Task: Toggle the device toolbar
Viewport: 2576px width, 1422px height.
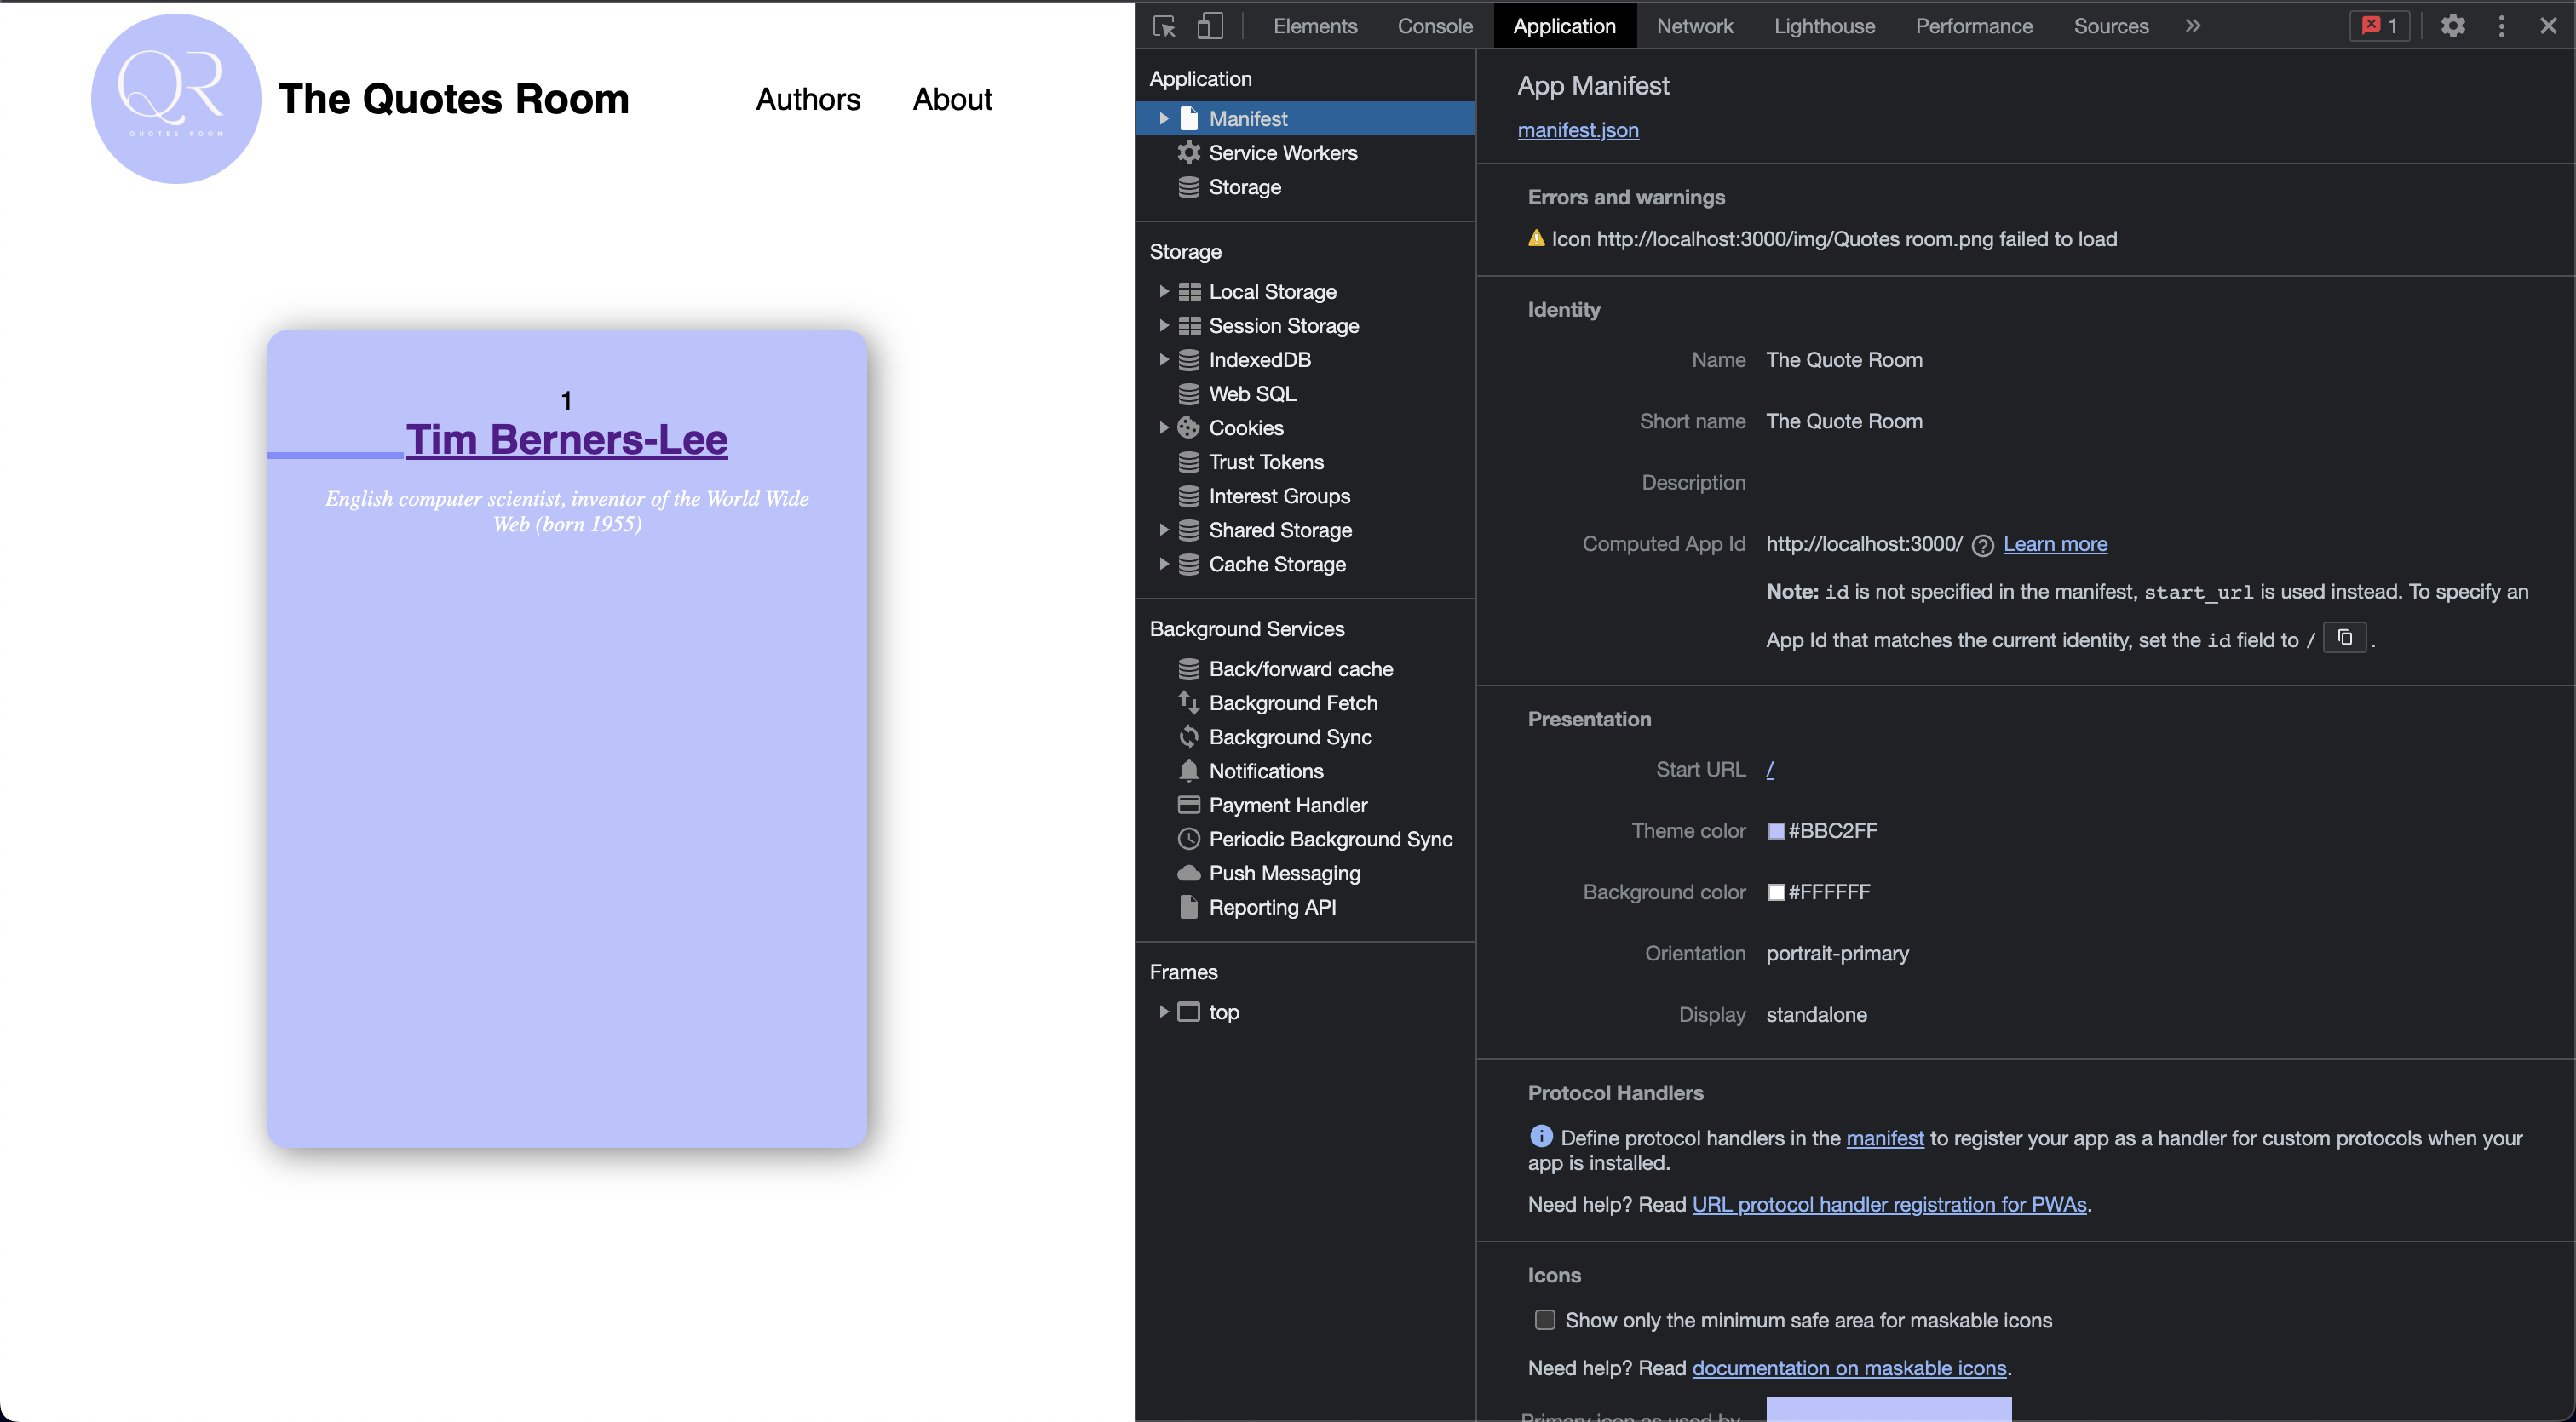Action: tap(1209, 26)
